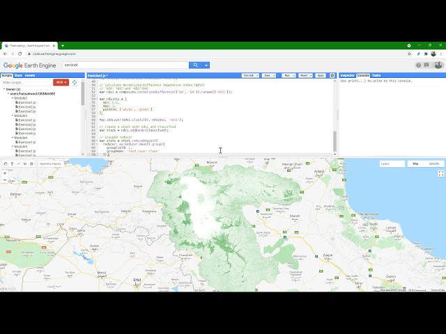Image resolution: width=446 pixels, height=334 pixels.
Task: Go forward in browser history
Action: coord(13,54)
